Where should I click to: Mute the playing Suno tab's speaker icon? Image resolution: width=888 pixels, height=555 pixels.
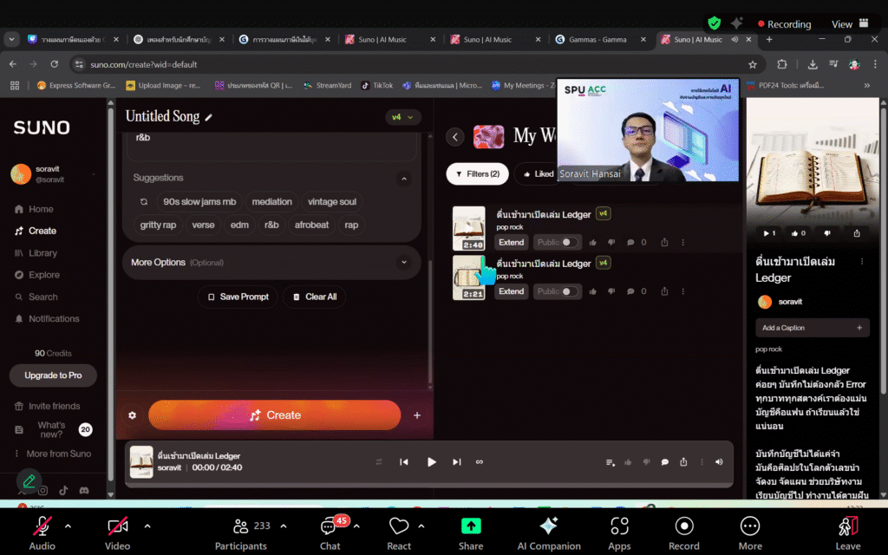[735, 40]
